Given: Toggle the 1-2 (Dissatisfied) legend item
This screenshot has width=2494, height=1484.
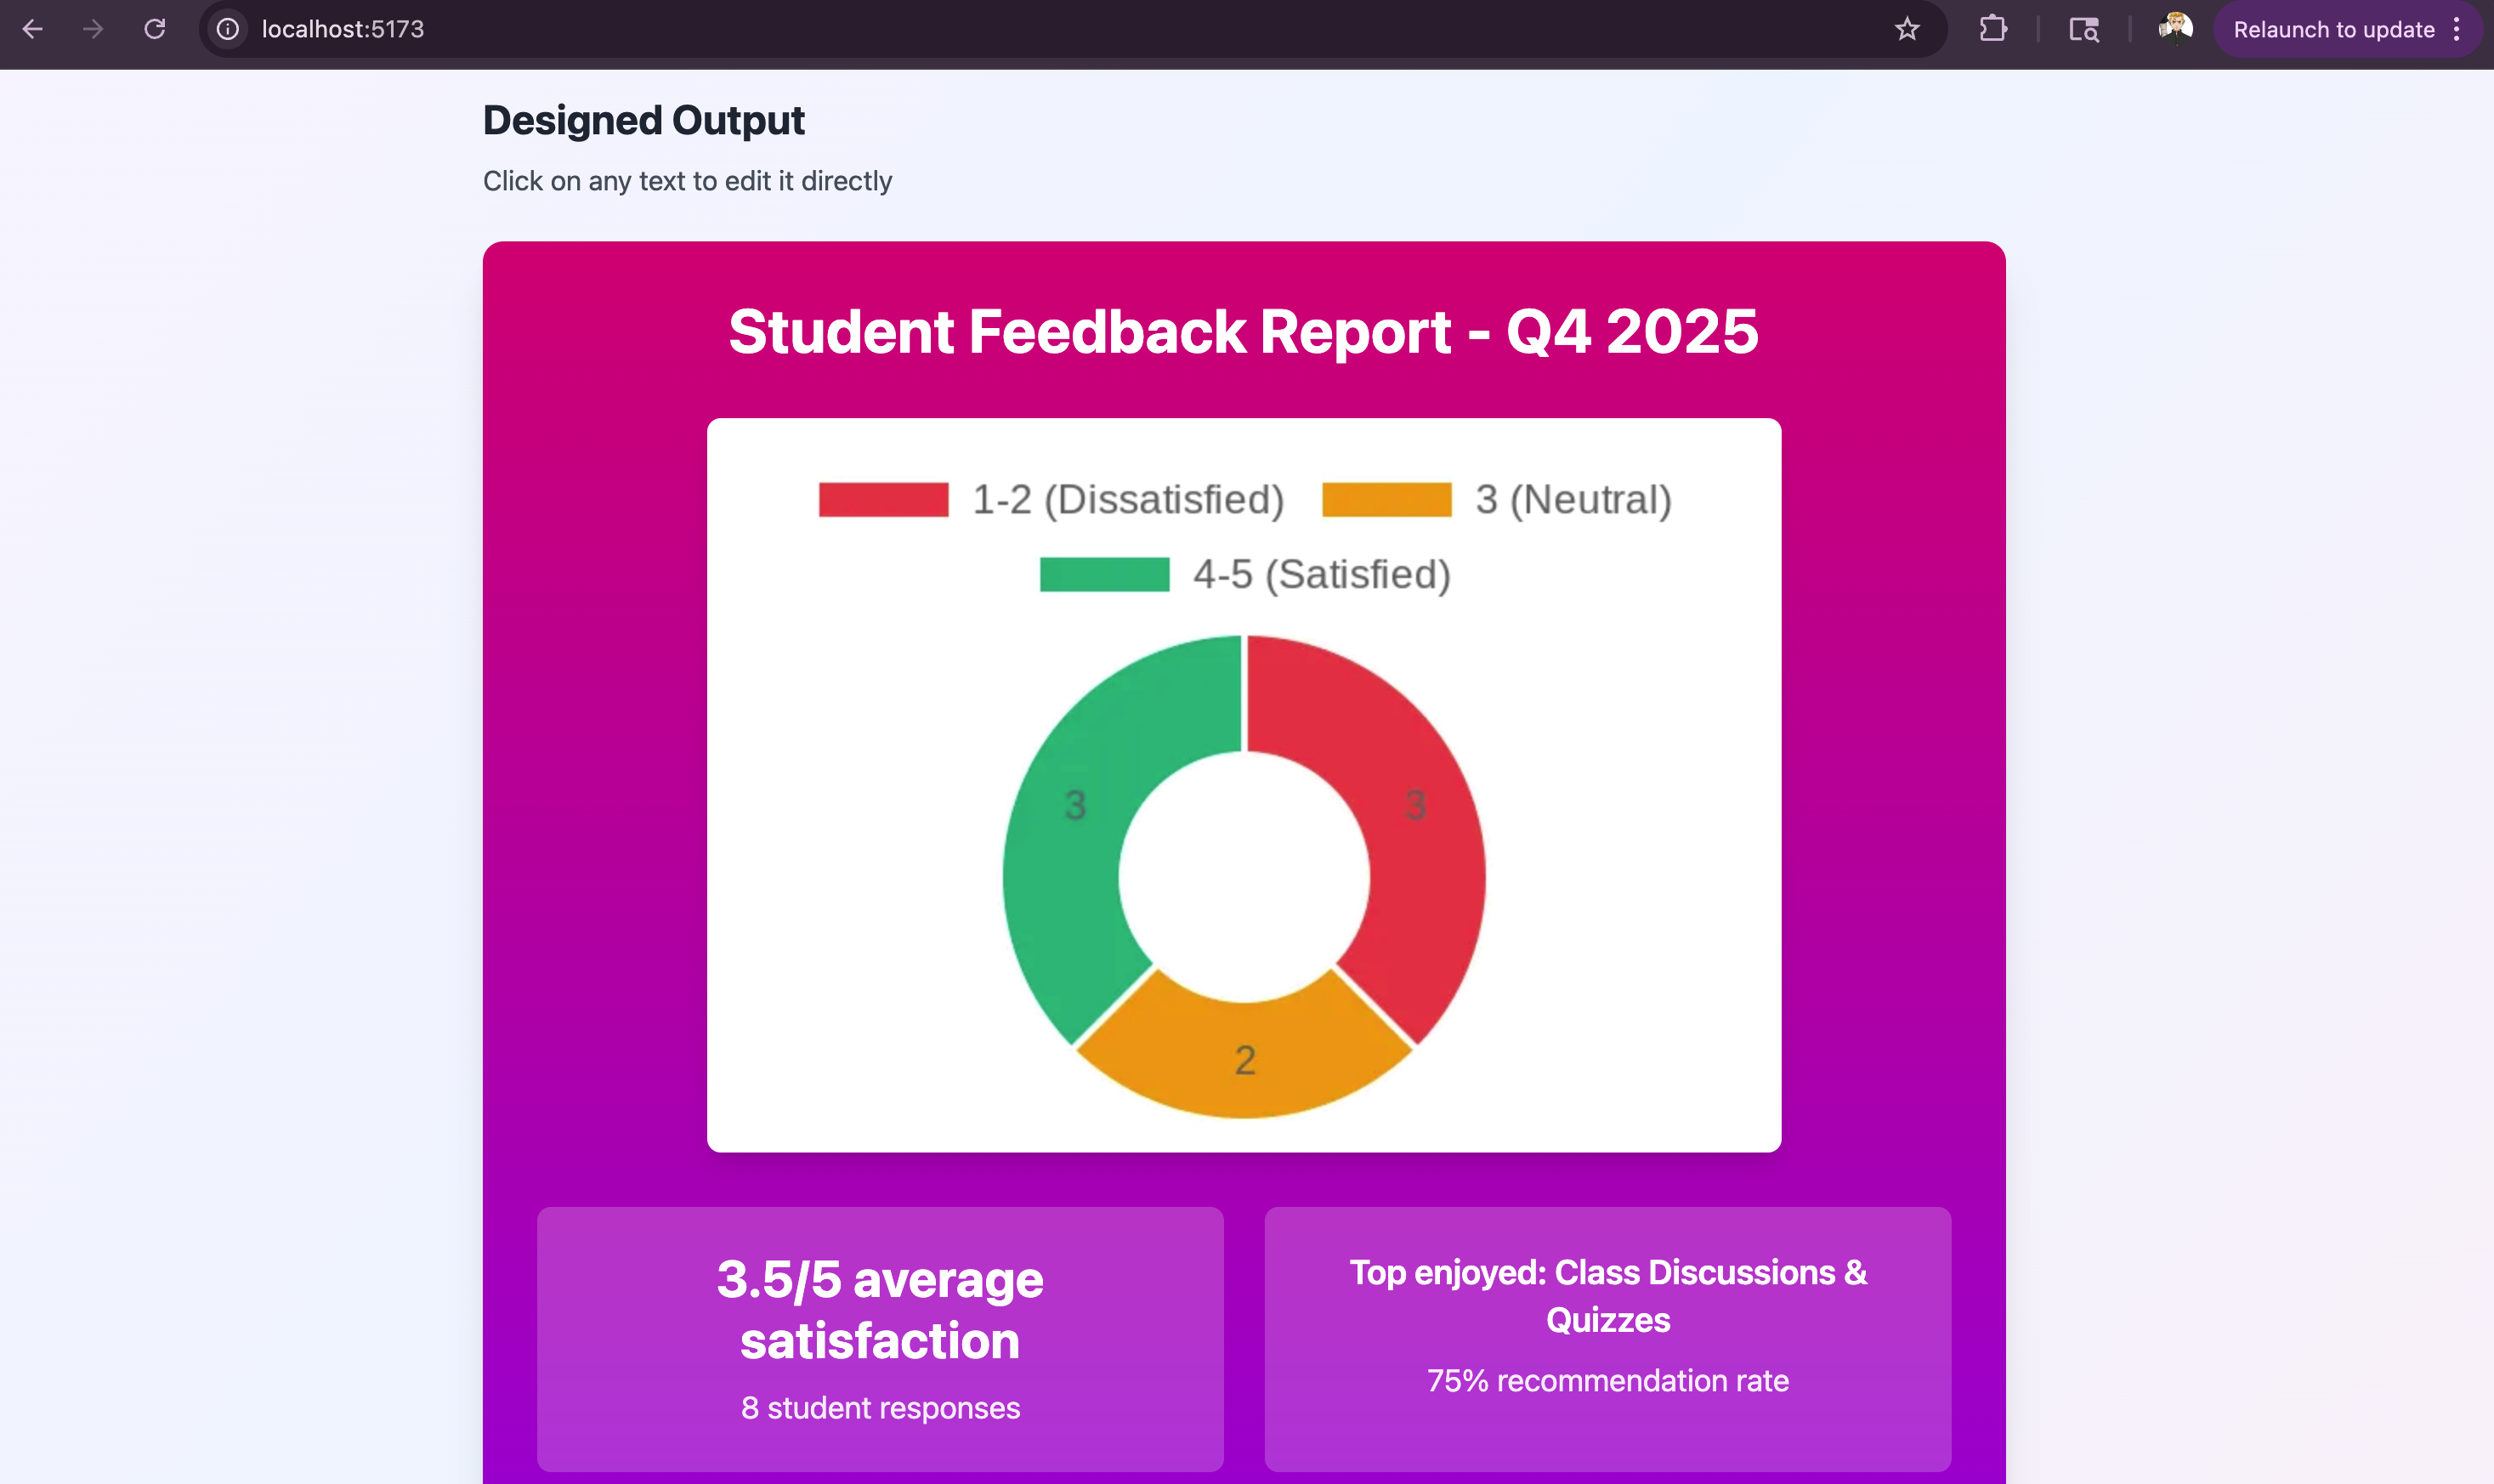Looking at the screenshot, I should 1127,499.
